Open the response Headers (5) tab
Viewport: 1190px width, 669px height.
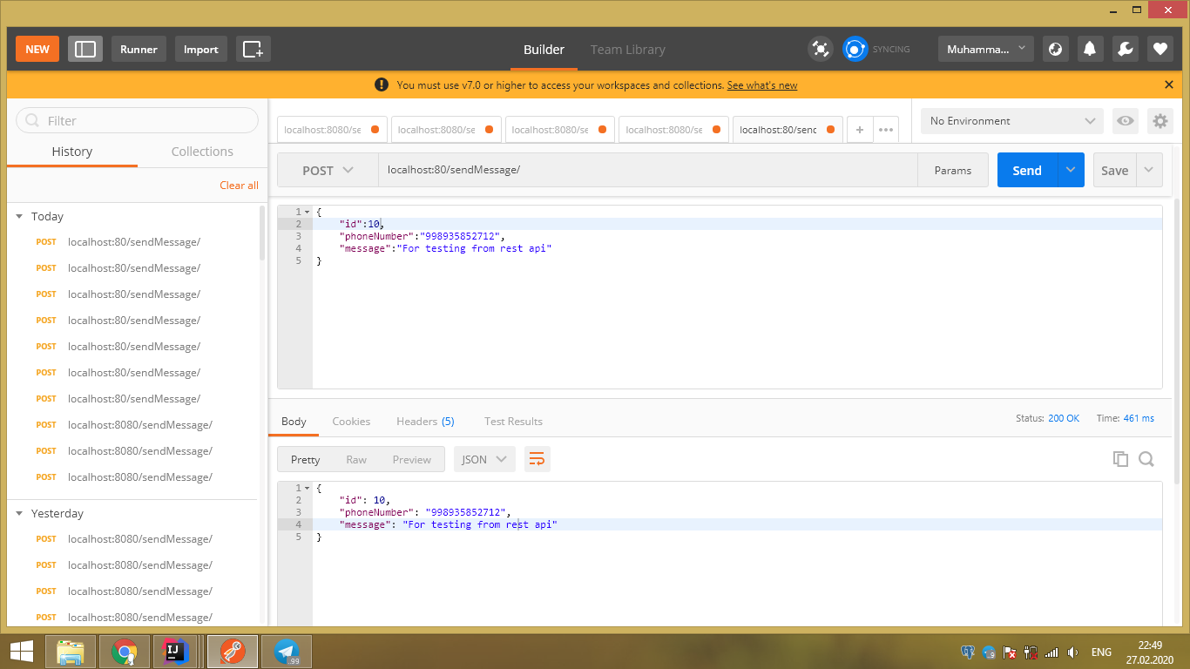(425, 421)
